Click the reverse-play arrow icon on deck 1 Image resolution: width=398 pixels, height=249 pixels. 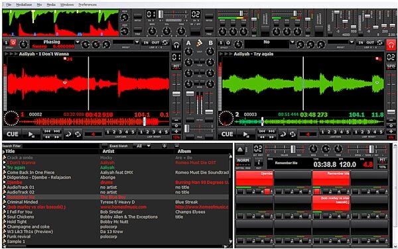(68, 134)
